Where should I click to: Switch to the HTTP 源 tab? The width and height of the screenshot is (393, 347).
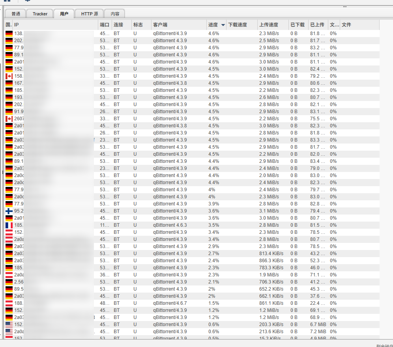pos(90,14)
